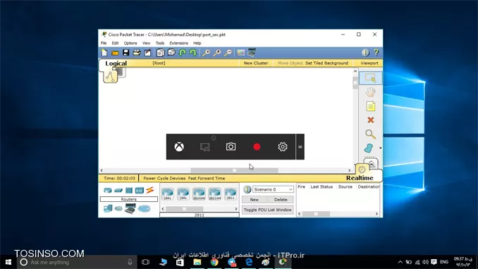
Task: Start recording in the Game Bar
Action: pyautogui.click(x=257, y=147)
